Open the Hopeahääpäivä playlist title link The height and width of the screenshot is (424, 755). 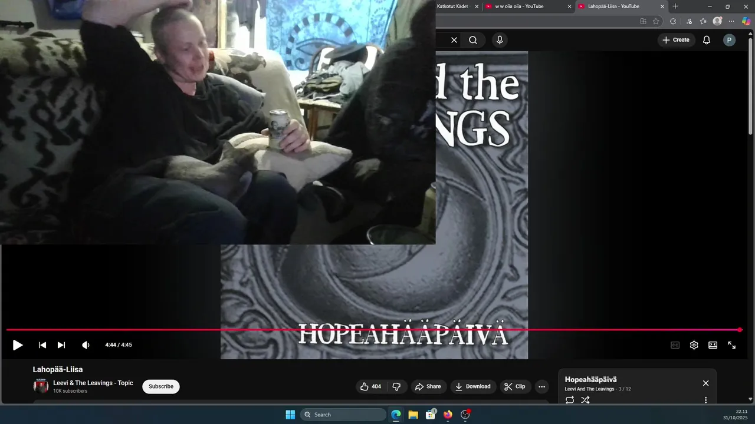click(590, 380)
